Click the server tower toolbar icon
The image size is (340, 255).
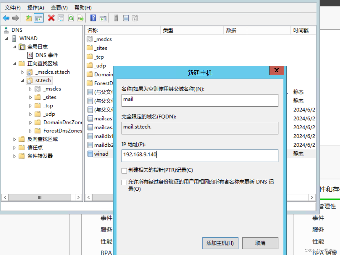pos(116,18)
